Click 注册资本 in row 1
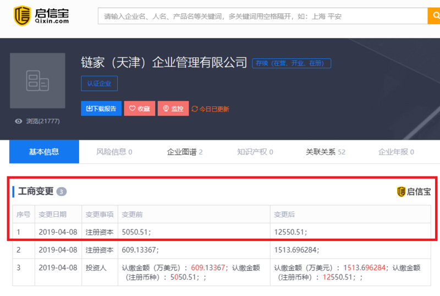The width and height of the screenshot is (440, 296). coord(100,232)
